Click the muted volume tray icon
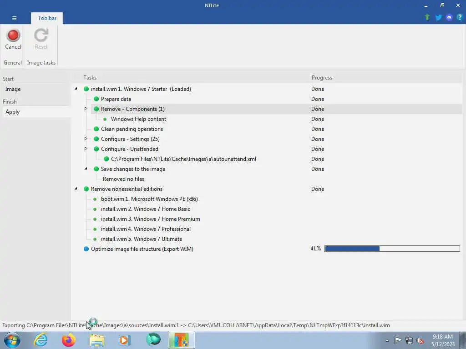 (x=420, y=341)
